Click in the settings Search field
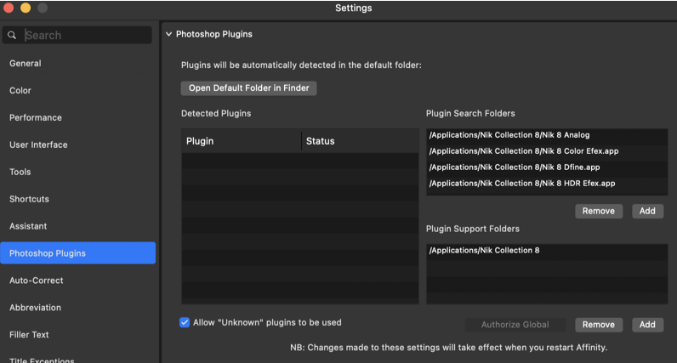This screenshot has height=363, width=677. tap(85, 36)
